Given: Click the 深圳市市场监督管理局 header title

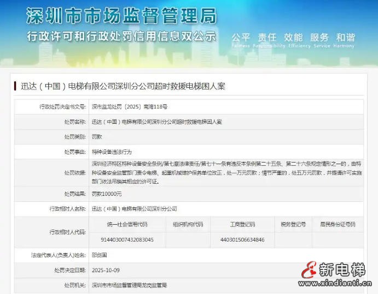Looking at the screenshot, I should 121,16.
